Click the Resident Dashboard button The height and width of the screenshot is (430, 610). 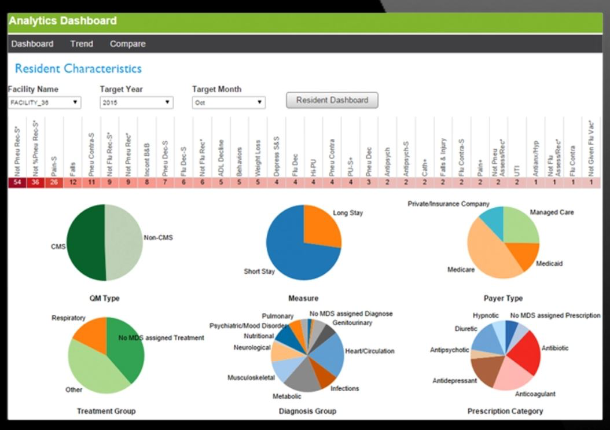pyautogui.click(x=331, y=100)
